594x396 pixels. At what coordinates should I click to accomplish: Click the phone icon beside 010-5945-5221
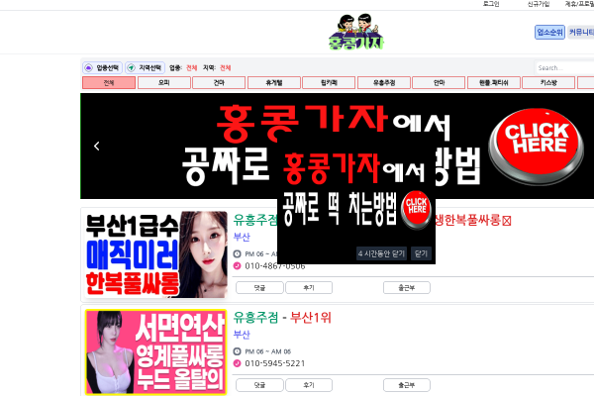238,363
